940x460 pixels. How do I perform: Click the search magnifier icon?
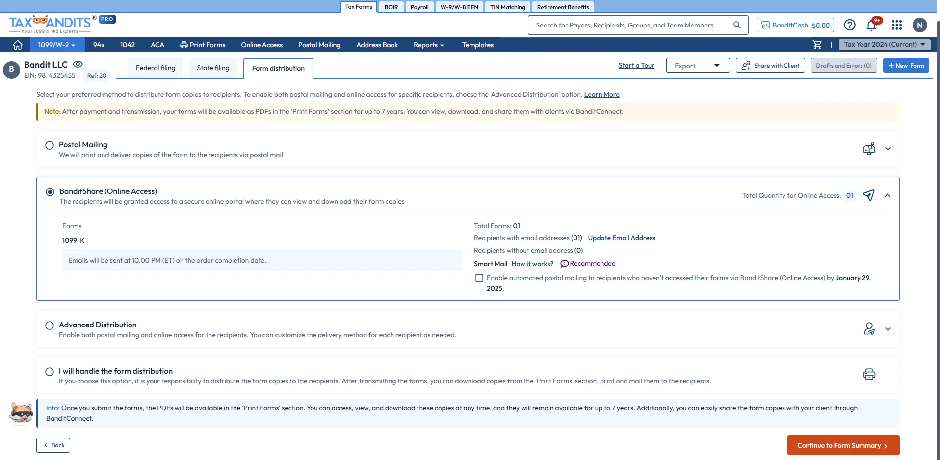pos(737,25)
